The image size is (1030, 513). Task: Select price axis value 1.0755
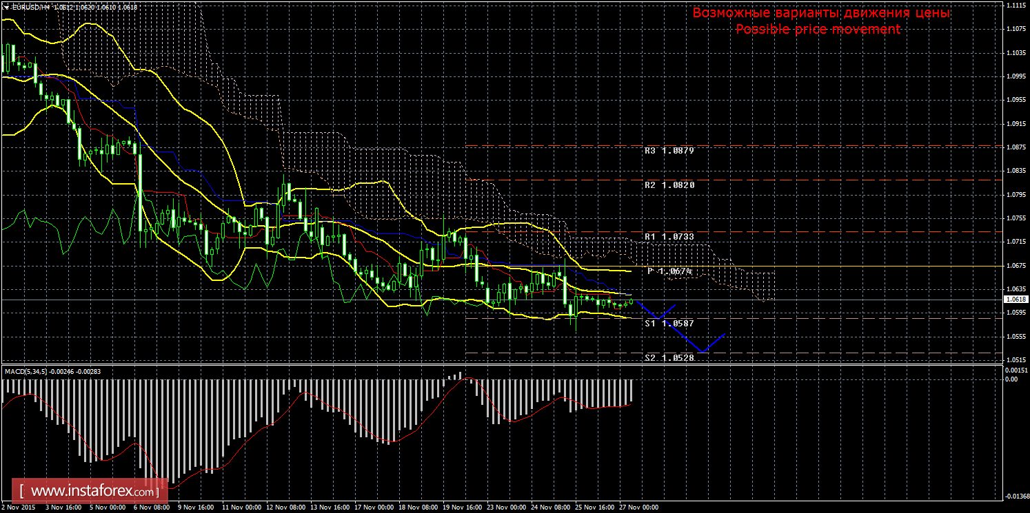tap(1016, 218)
